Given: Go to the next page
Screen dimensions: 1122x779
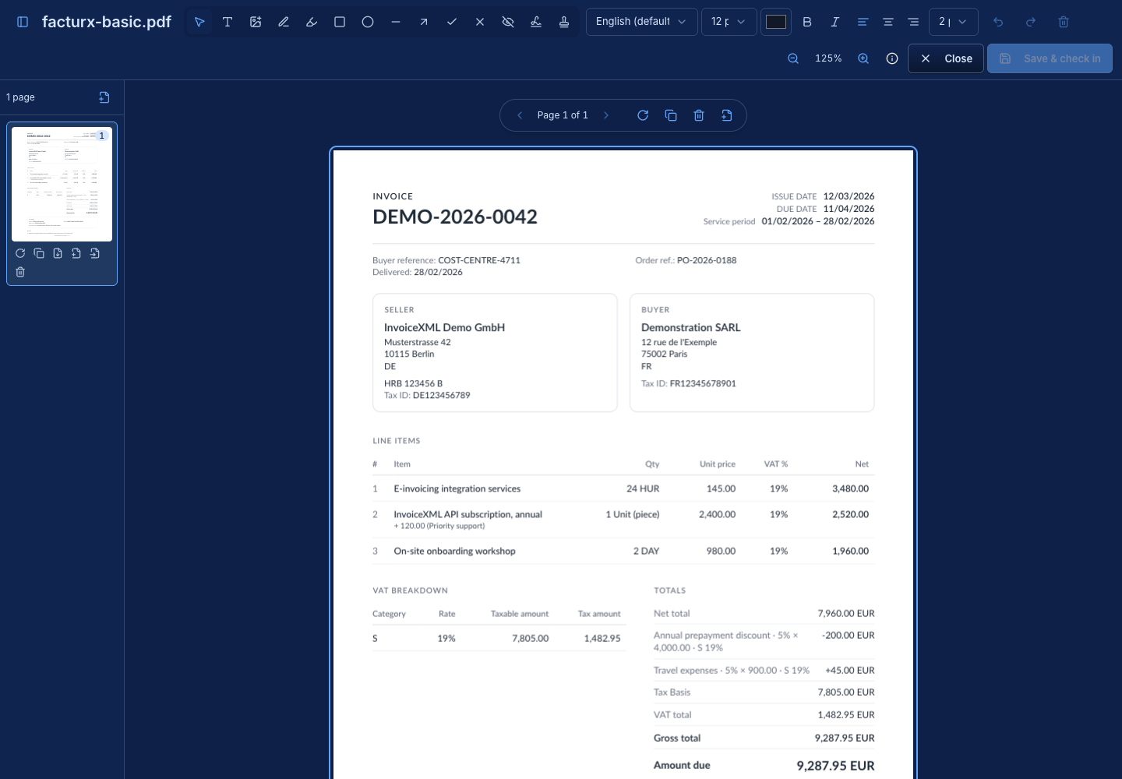Looking at the screenshot, I should [x=606, y=115].
